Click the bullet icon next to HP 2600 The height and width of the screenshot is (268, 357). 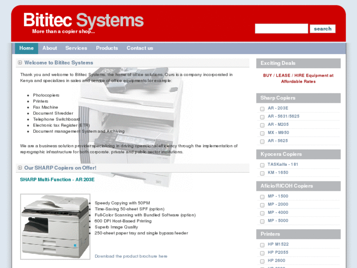pos(262,262)
